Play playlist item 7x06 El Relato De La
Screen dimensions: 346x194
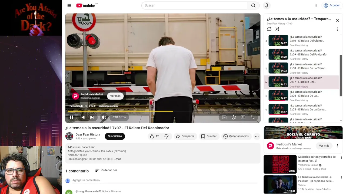(301, 96)
